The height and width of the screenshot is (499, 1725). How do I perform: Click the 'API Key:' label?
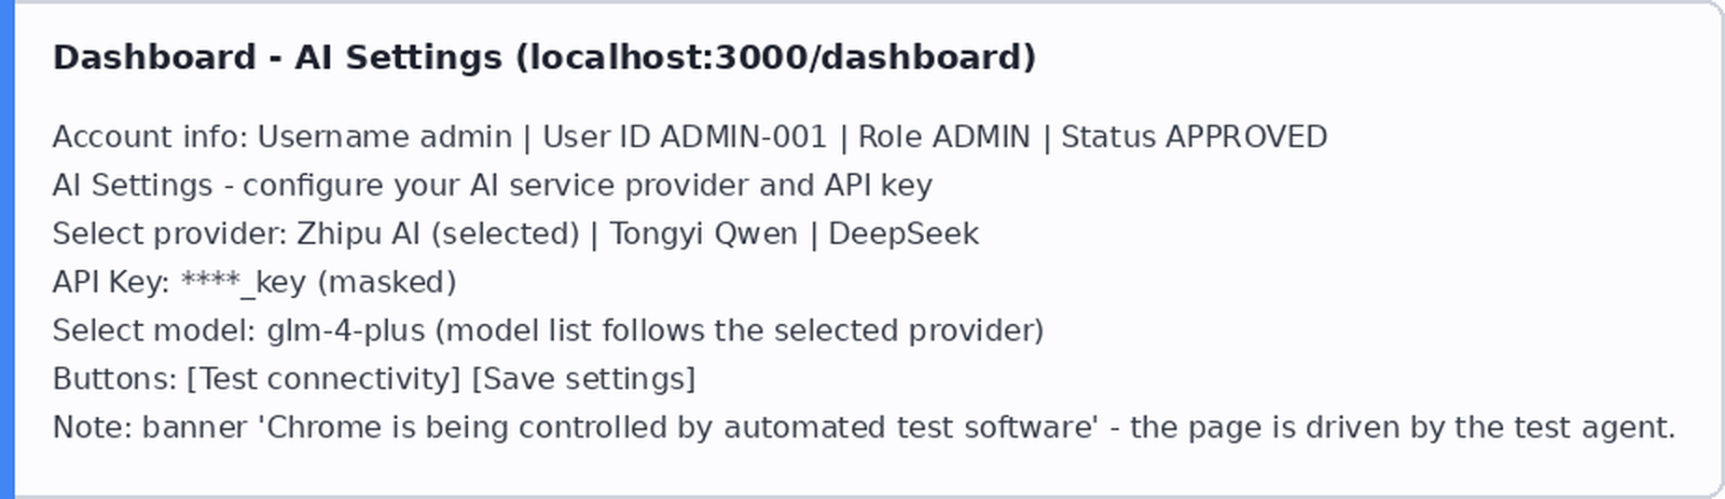pos(111,282)
